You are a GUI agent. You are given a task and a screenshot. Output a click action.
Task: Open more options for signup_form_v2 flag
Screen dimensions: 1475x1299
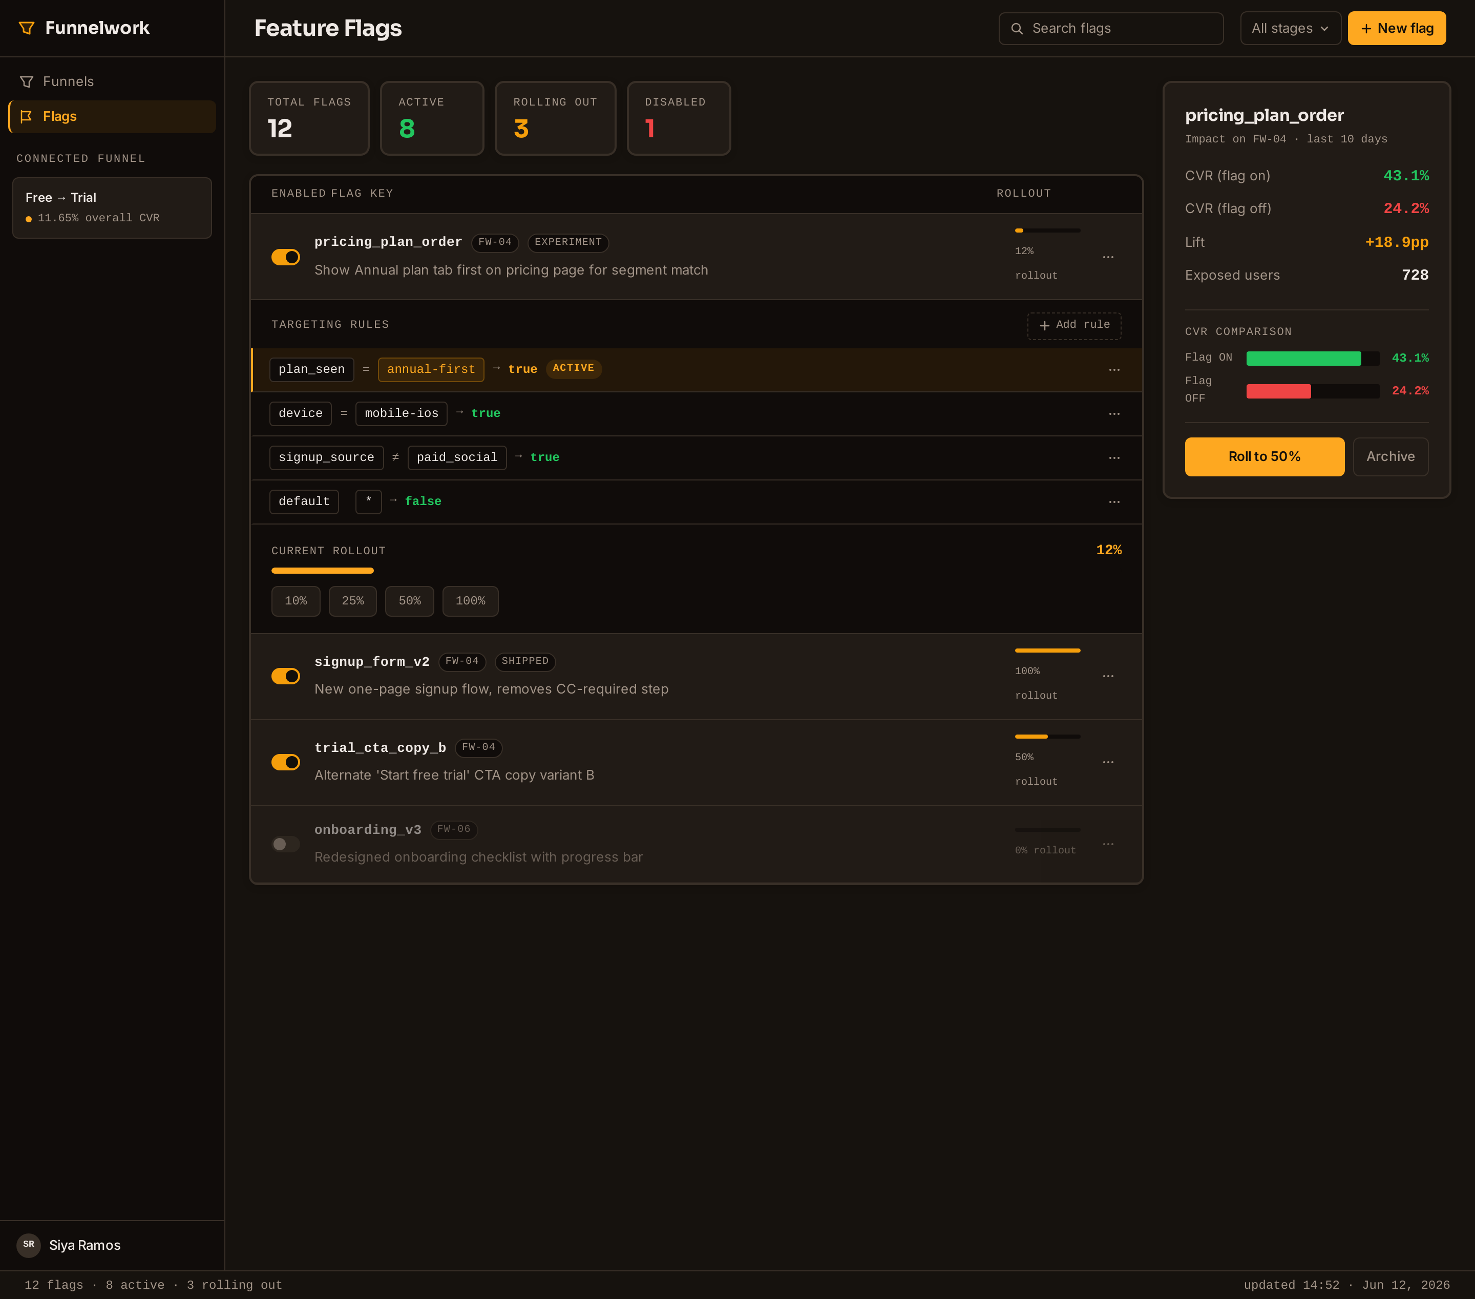1108,676
